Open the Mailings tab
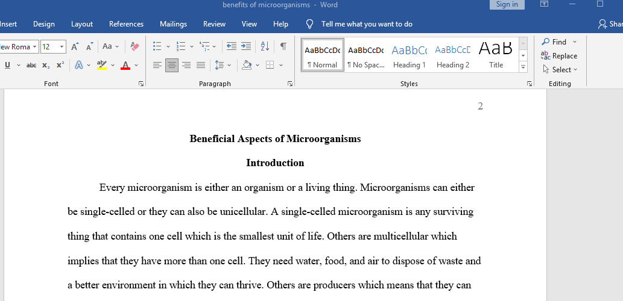The image size is (623, 301). (173, 24)
